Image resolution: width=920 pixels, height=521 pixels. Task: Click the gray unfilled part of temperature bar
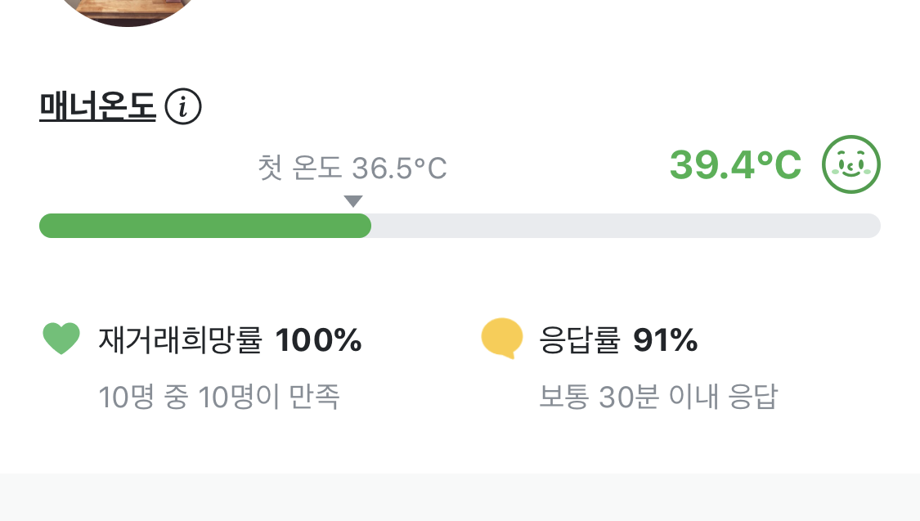pos(626,226)
